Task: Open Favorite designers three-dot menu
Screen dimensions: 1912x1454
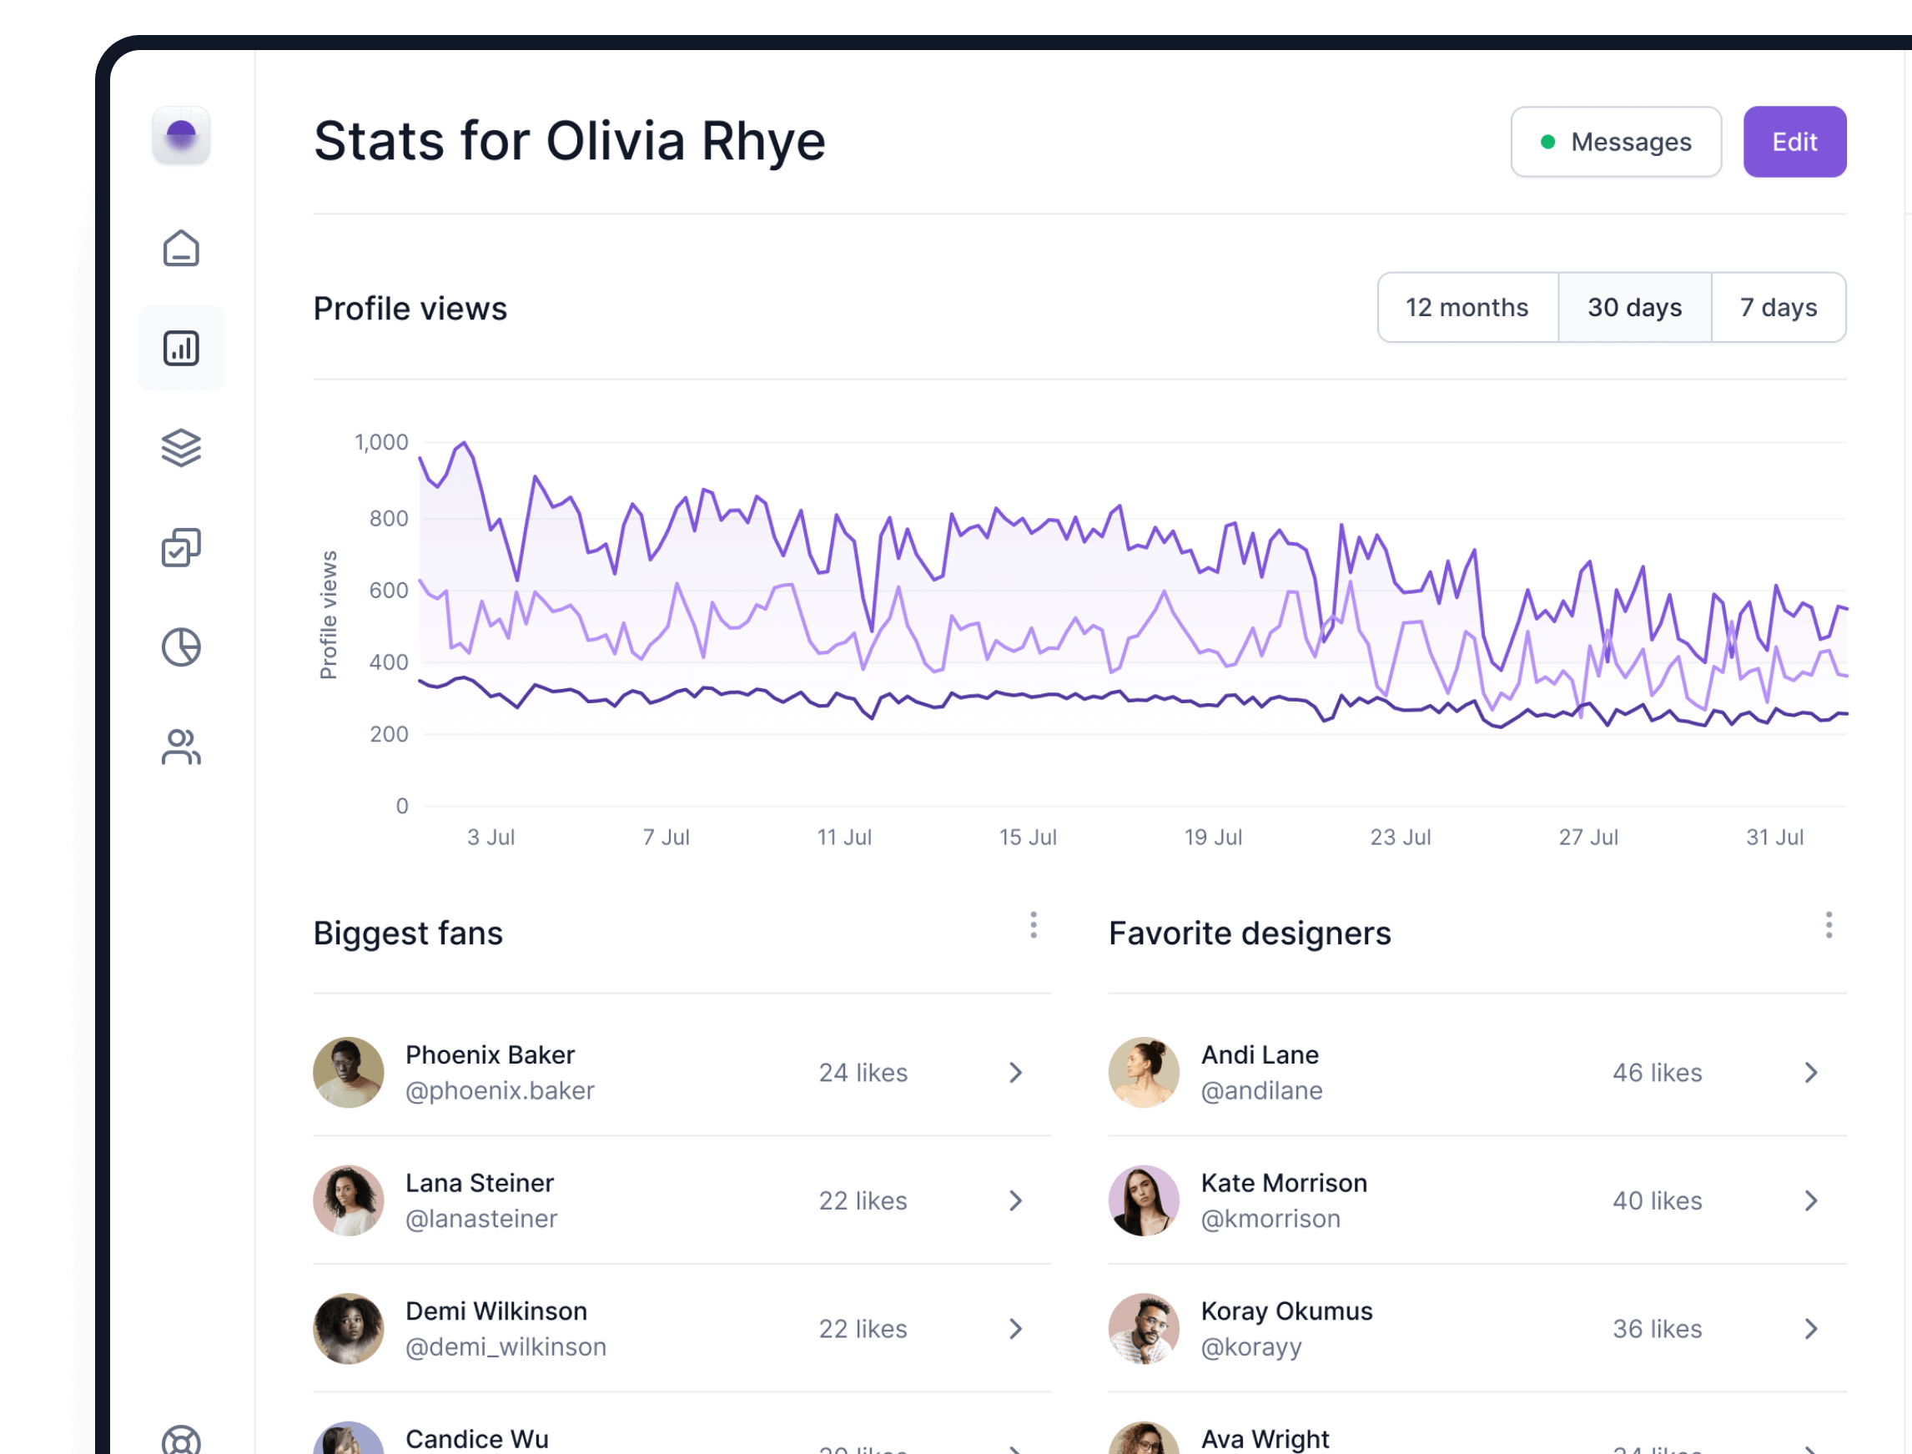Action: point(1828,925)
